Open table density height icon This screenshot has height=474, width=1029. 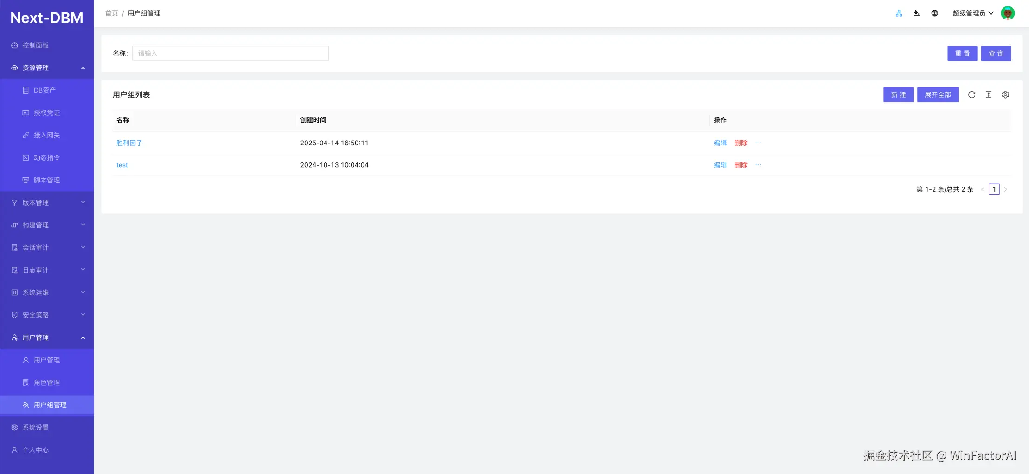(988, 94)
